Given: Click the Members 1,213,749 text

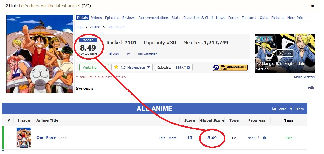Looking at the screenshot, I should (x=206, y=43).
